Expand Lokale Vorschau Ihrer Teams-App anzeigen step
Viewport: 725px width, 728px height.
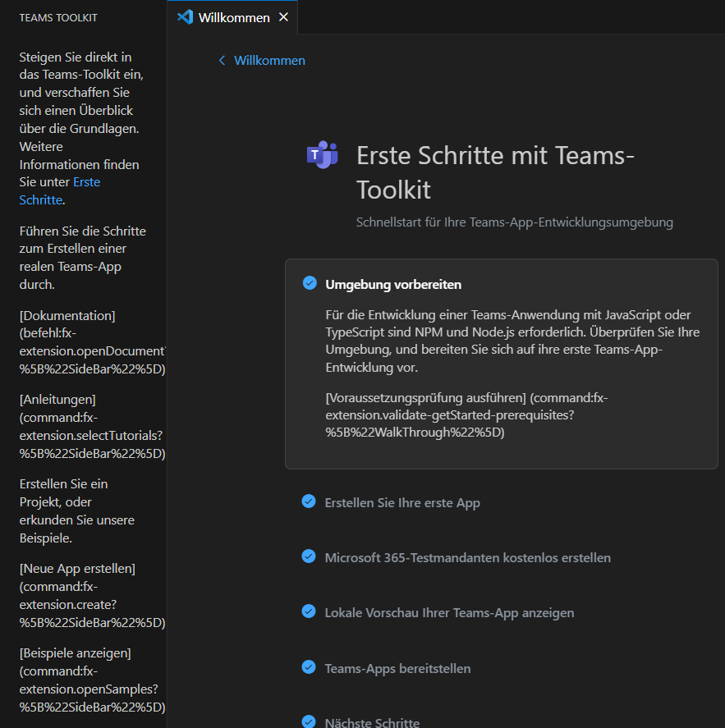(x=449, y=613)
